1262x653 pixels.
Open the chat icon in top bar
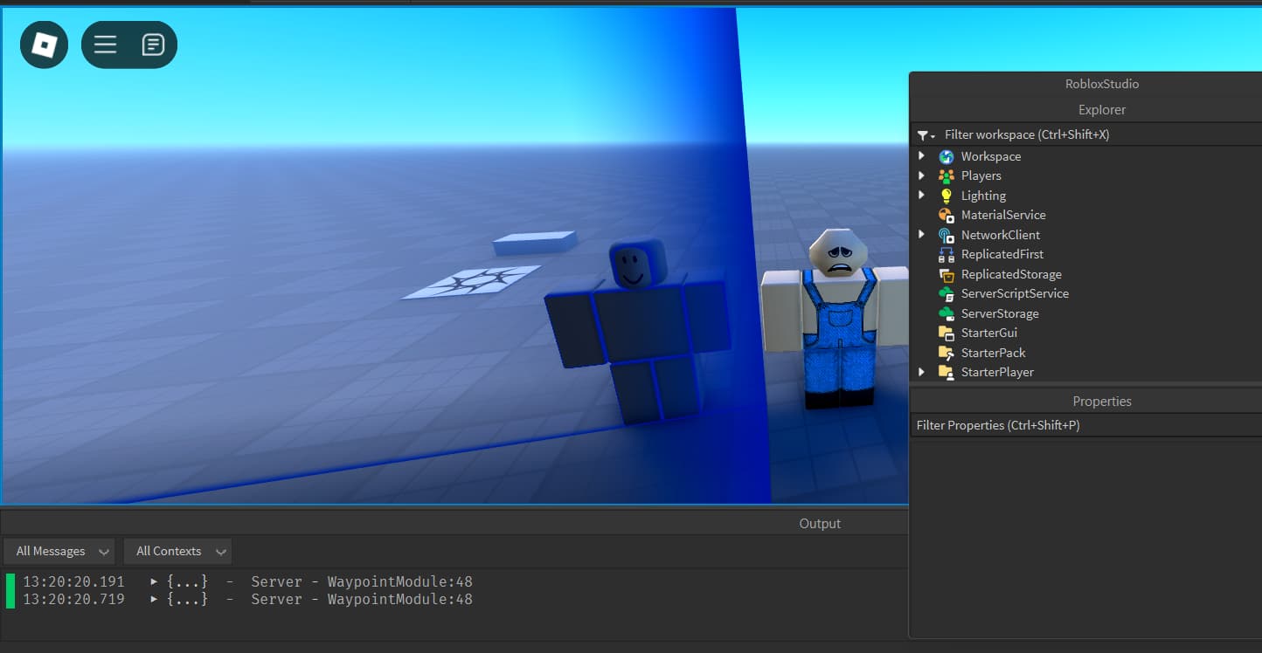153,45
